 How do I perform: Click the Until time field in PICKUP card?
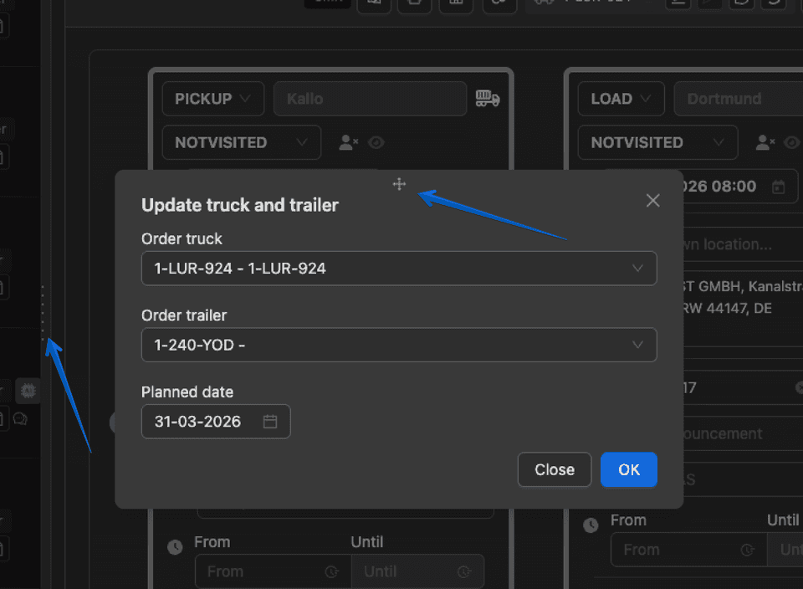point(418,571)
